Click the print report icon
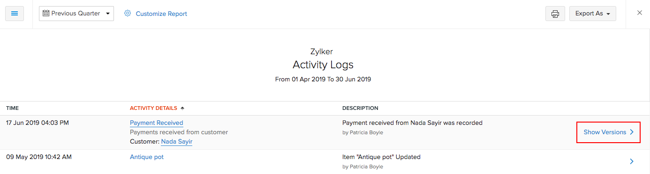Screen dimensions: 650x174 point(555,14)
